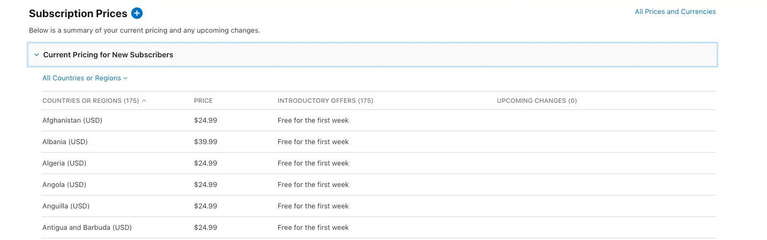
Task: Click the $39.99 price for Albania
Action: tap(205, 142)
